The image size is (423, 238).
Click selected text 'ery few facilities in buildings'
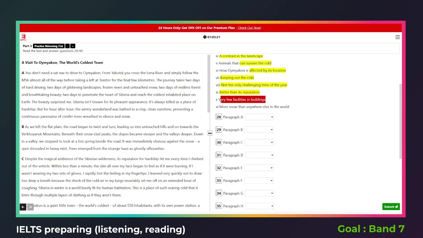(x=243, y=99)
